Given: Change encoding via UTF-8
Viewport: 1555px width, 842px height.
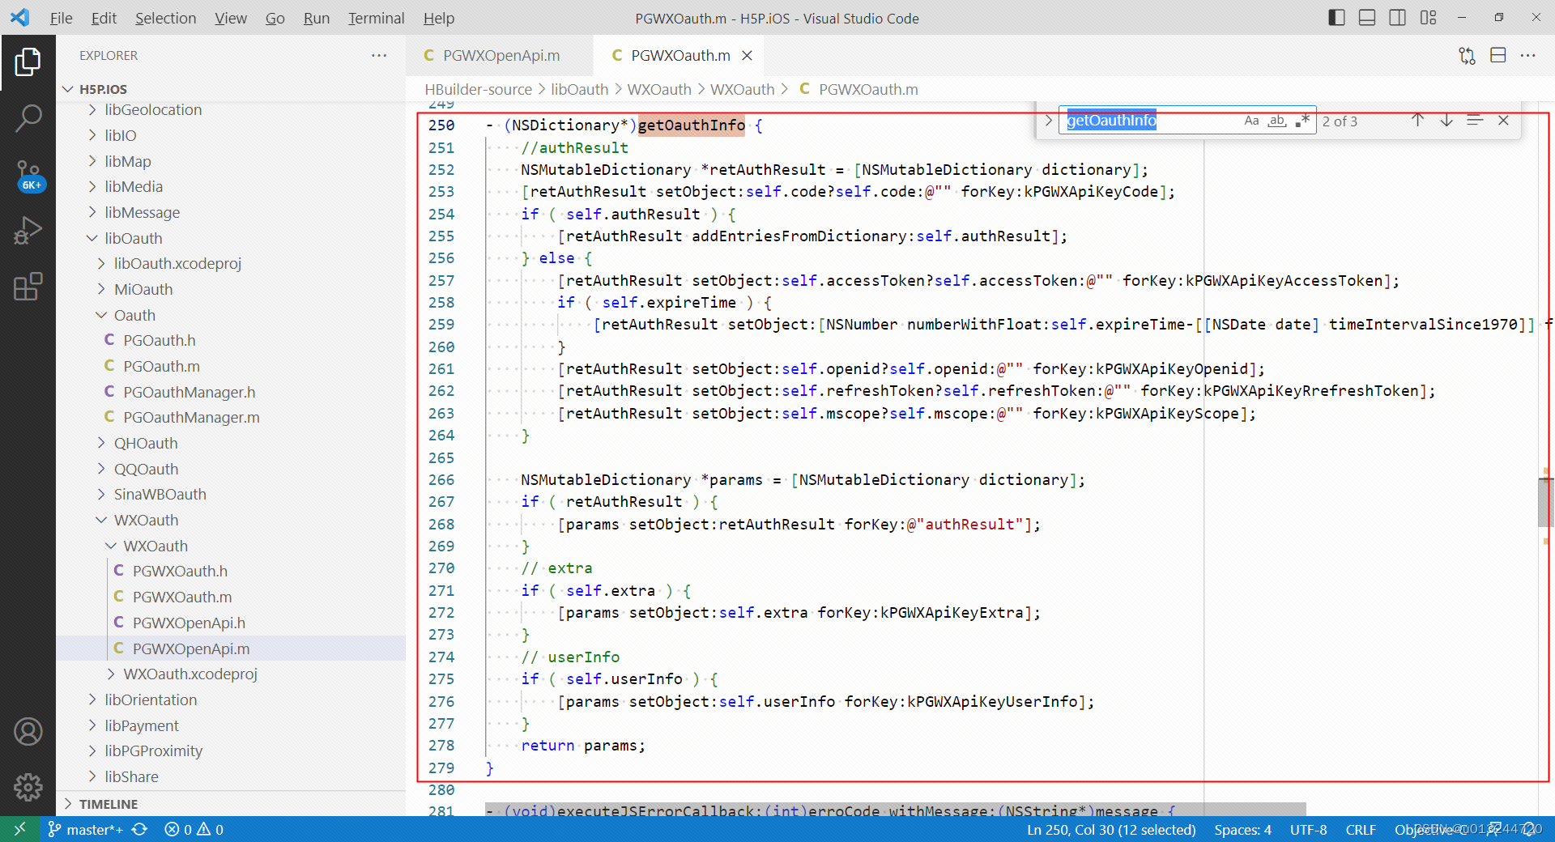Looking at the screenshot, I should (1308, 829).
